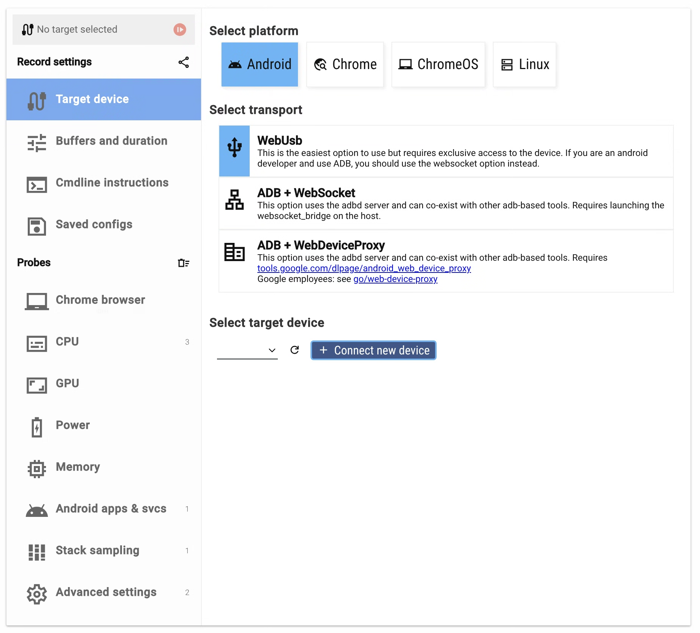The height and width of the screenshot is (633, 700).
Task: Select ChromeOS platform option
Action: tap(438, 65)
